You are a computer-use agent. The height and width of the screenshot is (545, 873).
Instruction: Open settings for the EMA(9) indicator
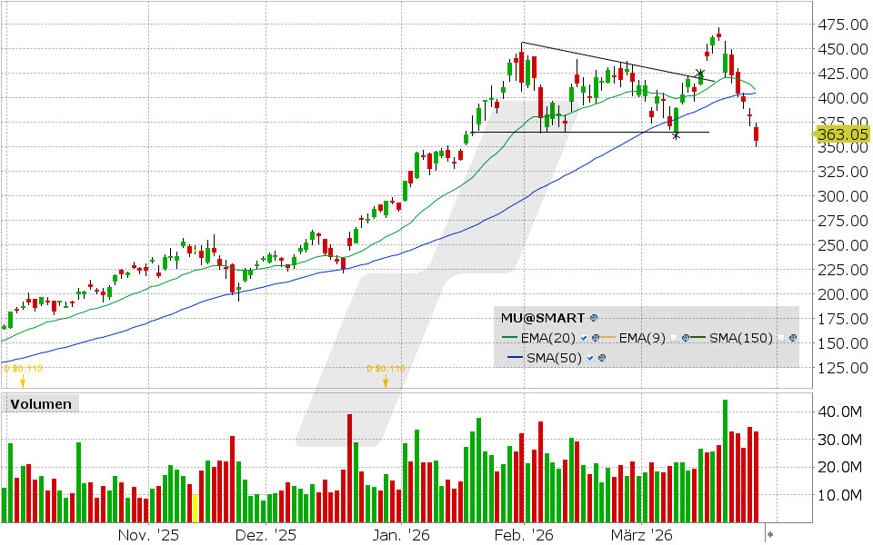pyautogui.click(x=685, y=338)
